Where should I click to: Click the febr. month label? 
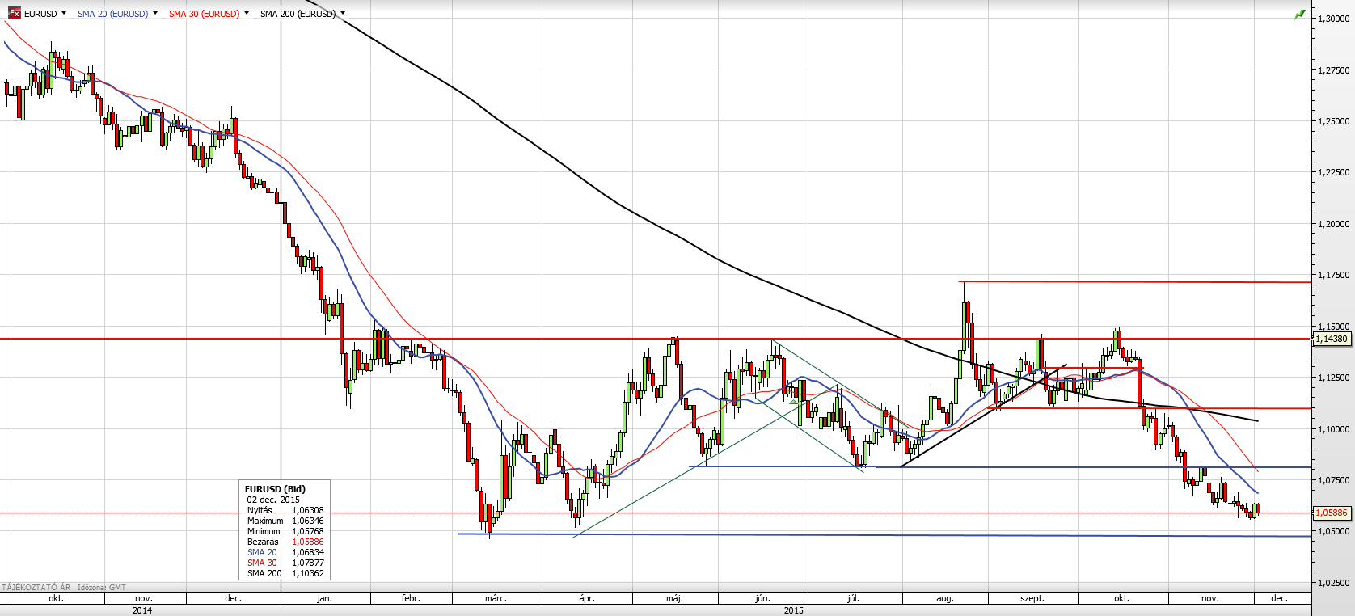coord(411,598)
